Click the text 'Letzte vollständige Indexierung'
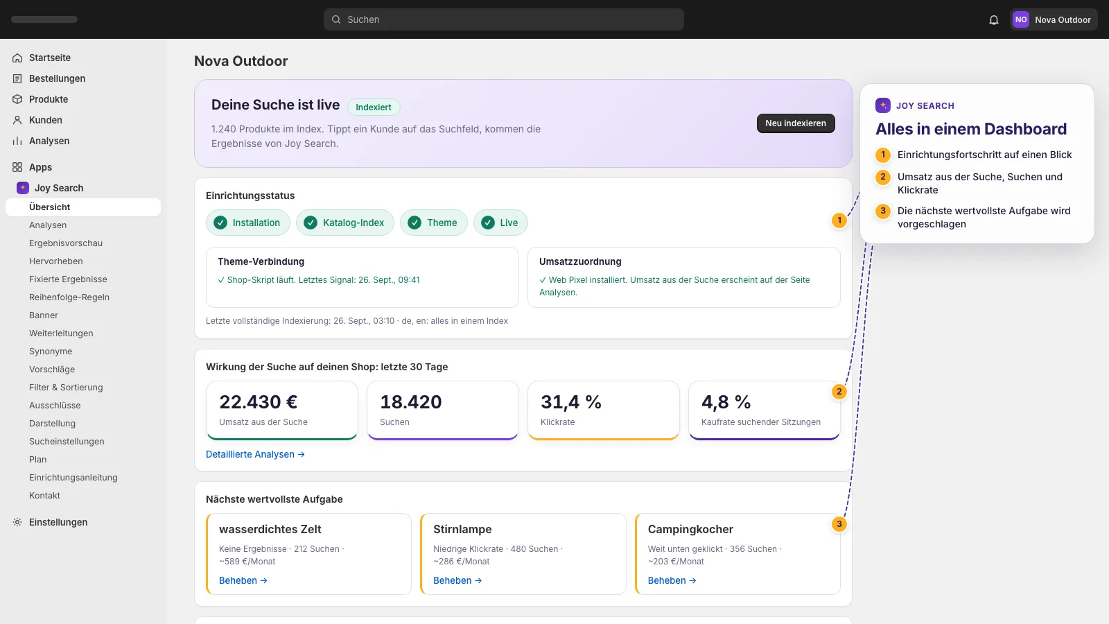1109x624 pixels. coord(268,321)
